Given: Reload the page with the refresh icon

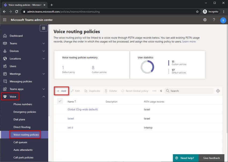Looking at the screenshot, I should tap(17, 11).
